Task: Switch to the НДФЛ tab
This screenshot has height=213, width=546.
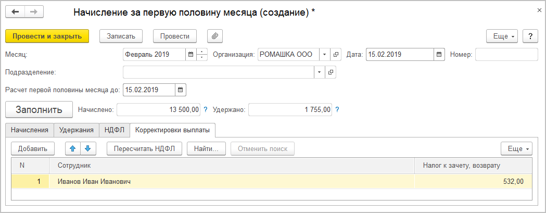Action: pos(113,130)
